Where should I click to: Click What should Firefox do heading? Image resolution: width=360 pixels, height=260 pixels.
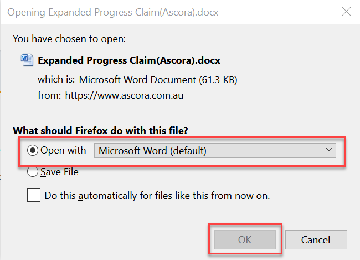pyautogui.click(x=100, y=131)
